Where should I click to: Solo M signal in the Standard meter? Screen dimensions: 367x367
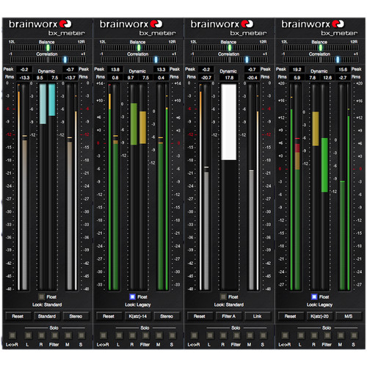pyautogui.click(x=68, y=335)
